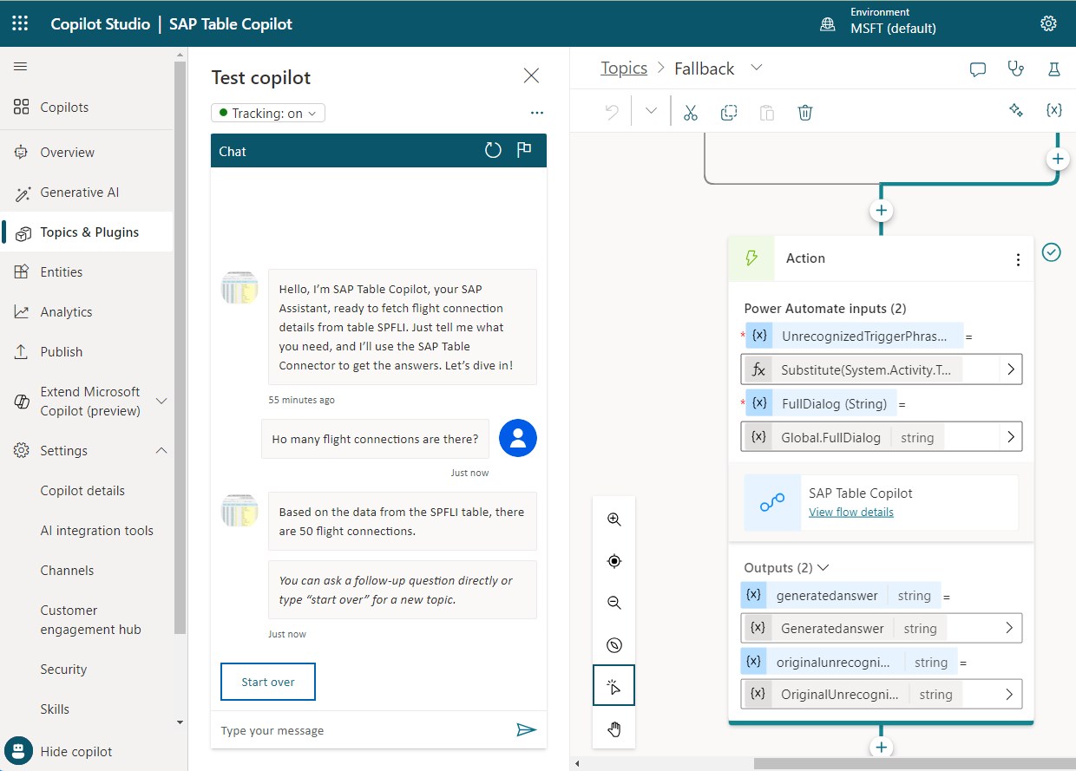Expand Global.FullDialog variable arrow

tap(1011, 437)
